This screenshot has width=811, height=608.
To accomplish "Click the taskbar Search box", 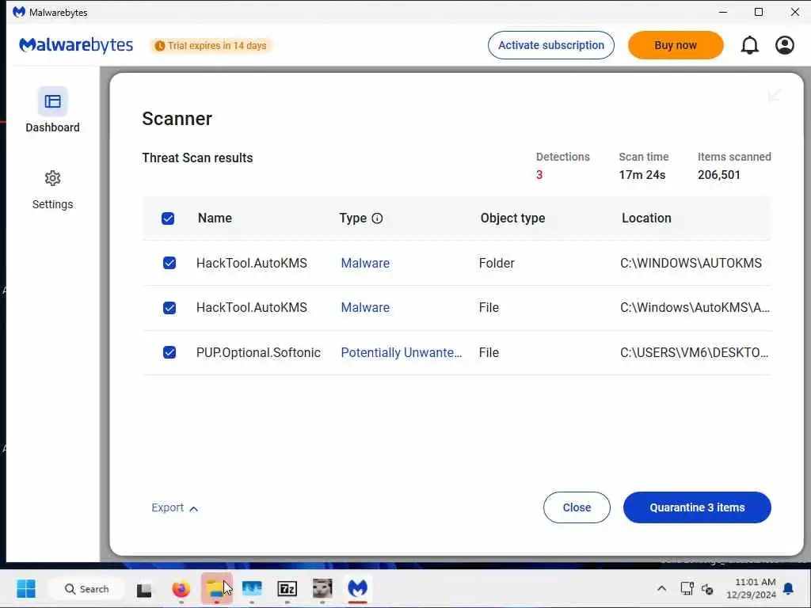I will [x=86, y=589].
